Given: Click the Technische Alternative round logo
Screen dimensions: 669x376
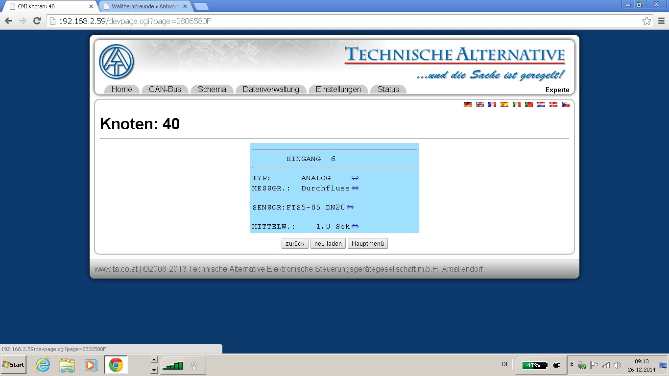Looking at the screenshot, I should click(117, 62).
